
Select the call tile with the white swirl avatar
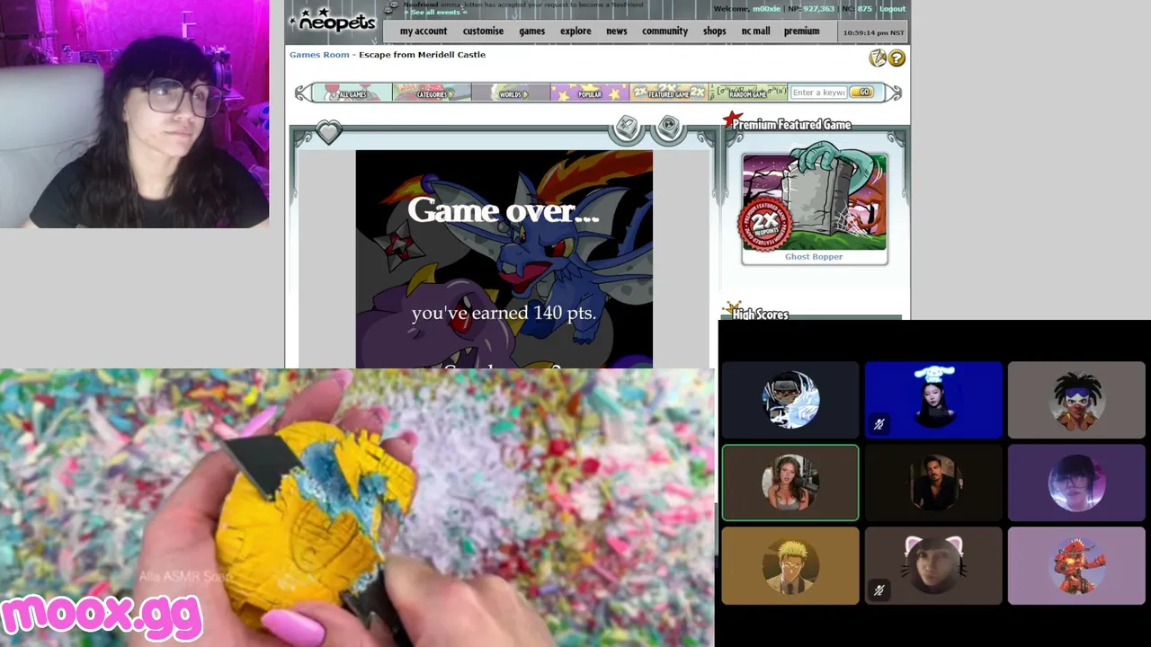[790, 400]
